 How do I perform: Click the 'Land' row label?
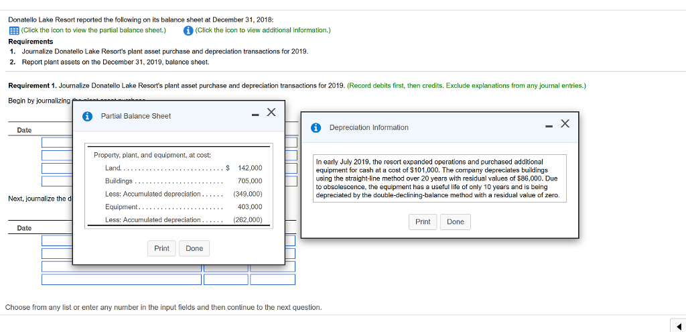coord(112,168)
